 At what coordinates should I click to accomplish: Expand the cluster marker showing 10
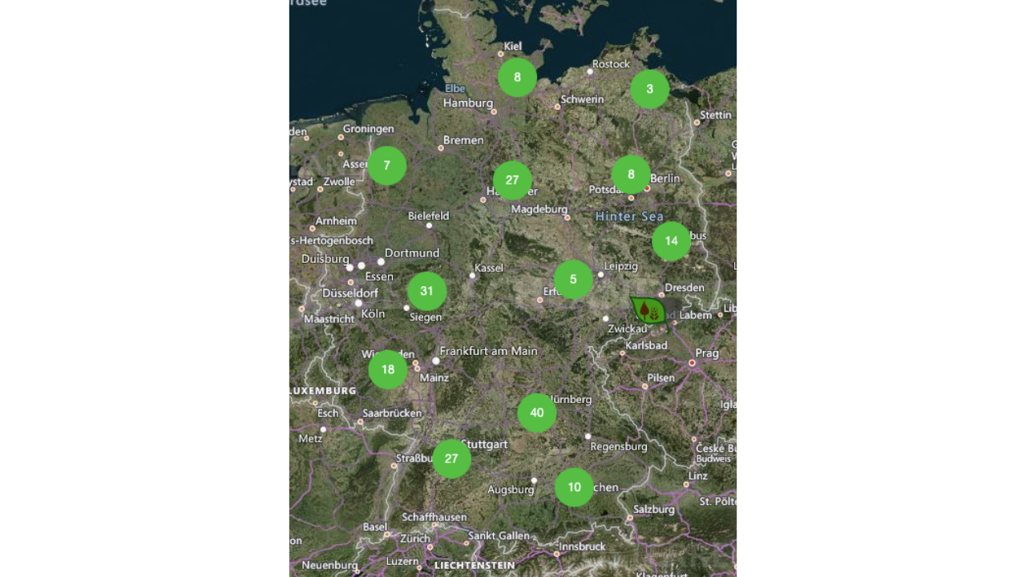[x=574, y=487]
